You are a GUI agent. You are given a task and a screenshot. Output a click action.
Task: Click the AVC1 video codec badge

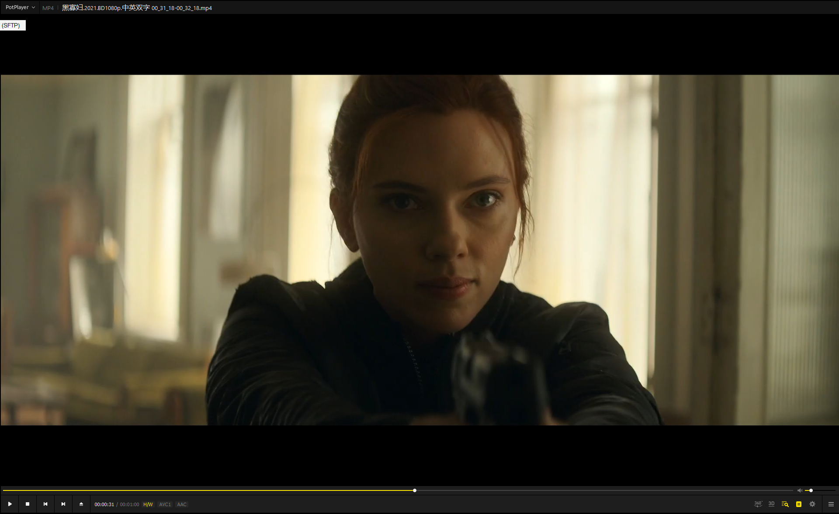[x=165, y=504]
